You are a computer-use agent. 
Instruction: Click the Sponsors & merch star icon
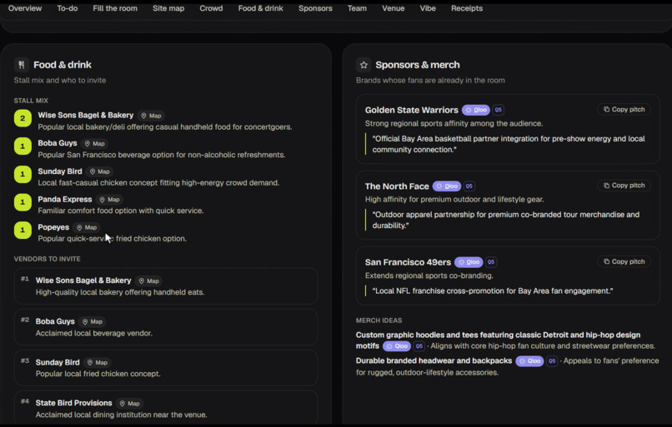[364, 65]
